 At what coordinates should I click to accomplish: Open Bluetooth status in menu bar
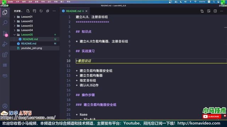(190, 2)
